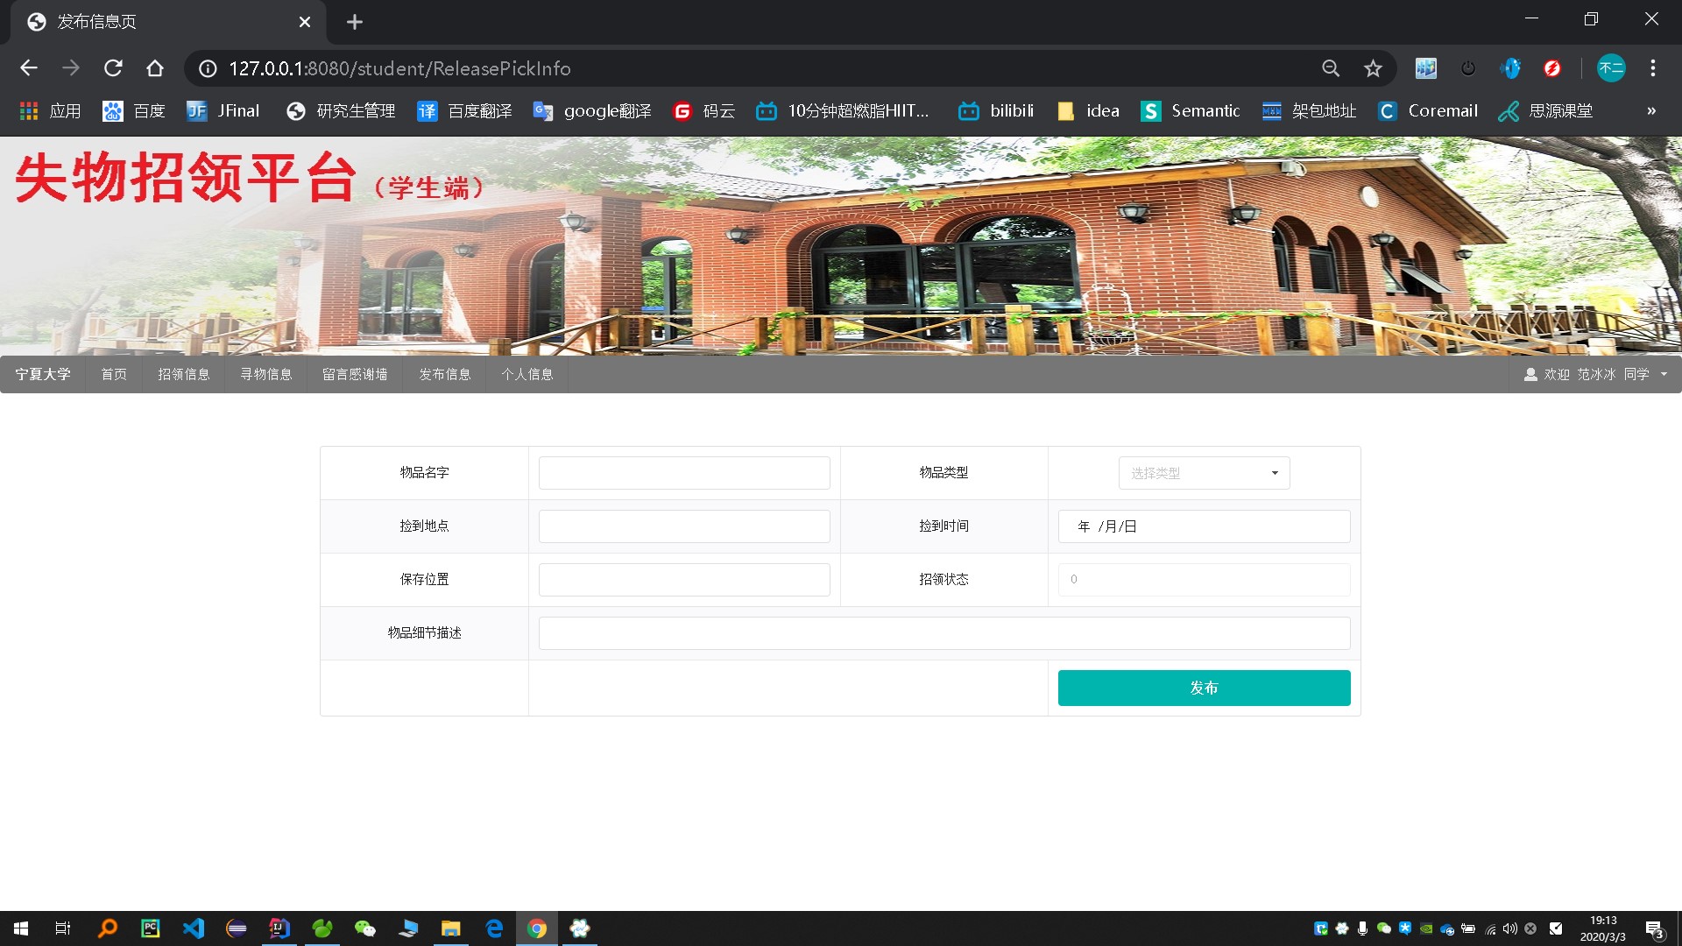
Task: Open Chrome three-dot menu
Action: pos(1652,68)
